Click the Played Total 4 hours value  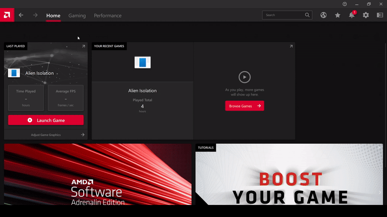tap(142, 106)
